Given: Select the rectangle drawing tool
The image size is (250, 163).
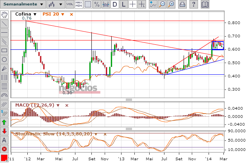Looking at the screenshot, I should pos(4,51).
